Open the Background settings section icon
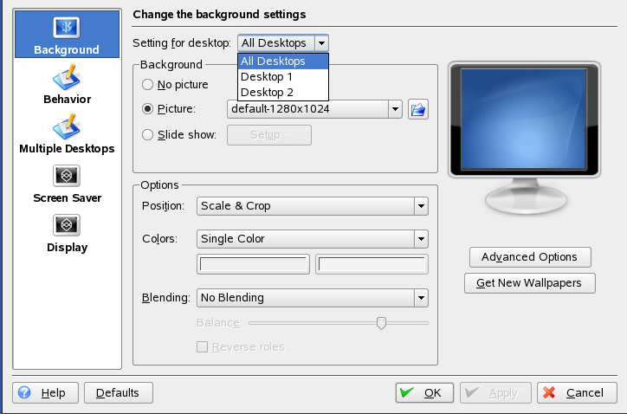Viewport: 627px width, 414px height. pyautogui.click(x=67, y=27)
